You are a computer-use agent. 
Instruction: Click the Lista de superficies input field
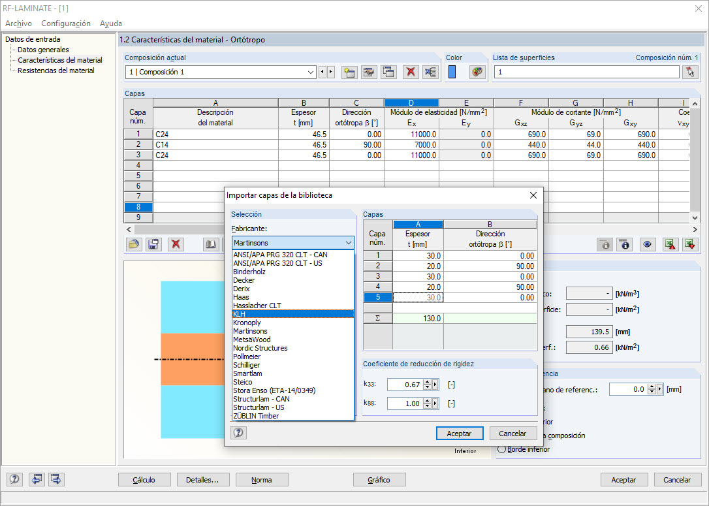[x=586, y=72]
